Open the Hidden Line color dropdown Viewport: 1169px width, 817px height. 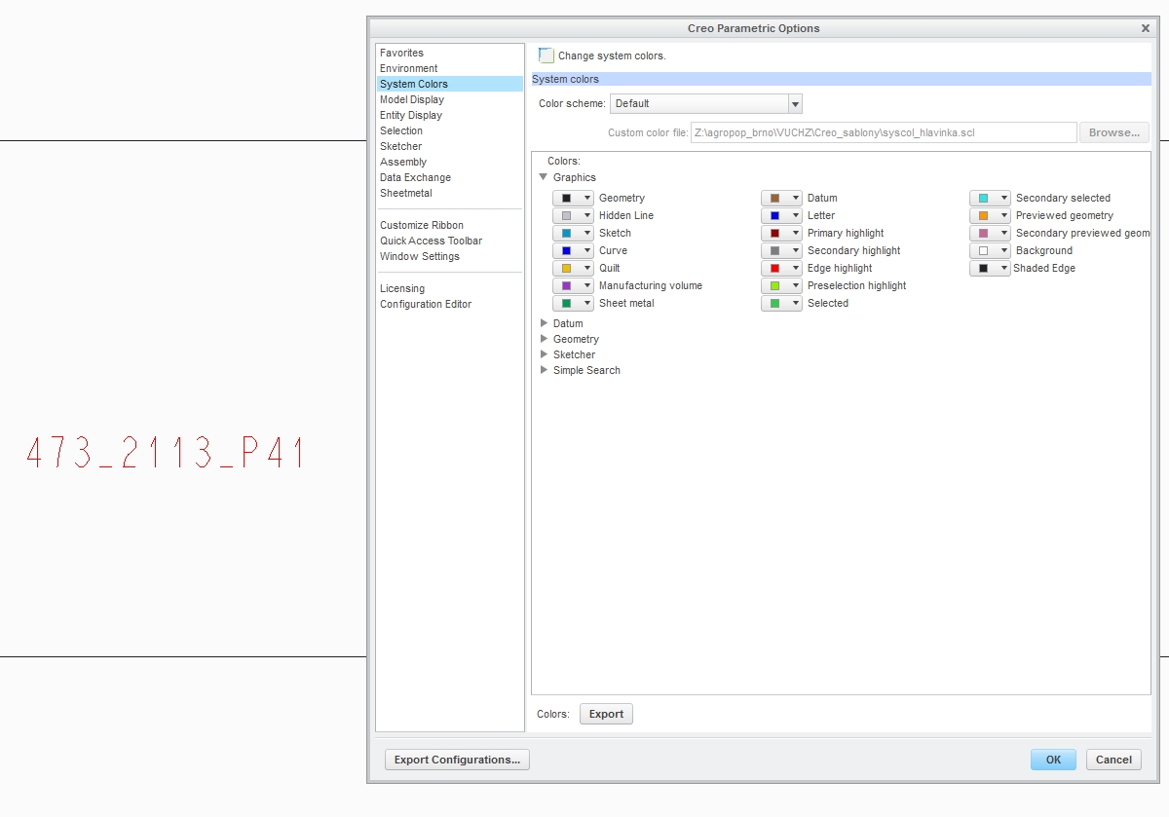pos(573,215)
